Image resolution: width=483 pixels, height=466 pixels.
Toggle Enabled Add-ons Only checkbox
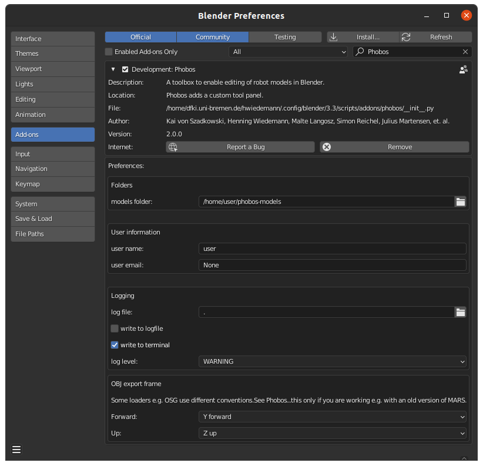109,52
